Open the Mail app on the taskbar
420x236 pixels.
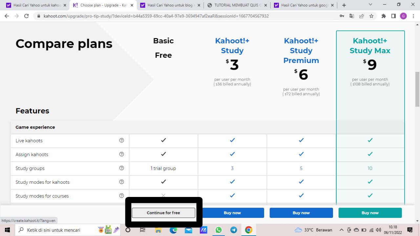coord(188,230)
